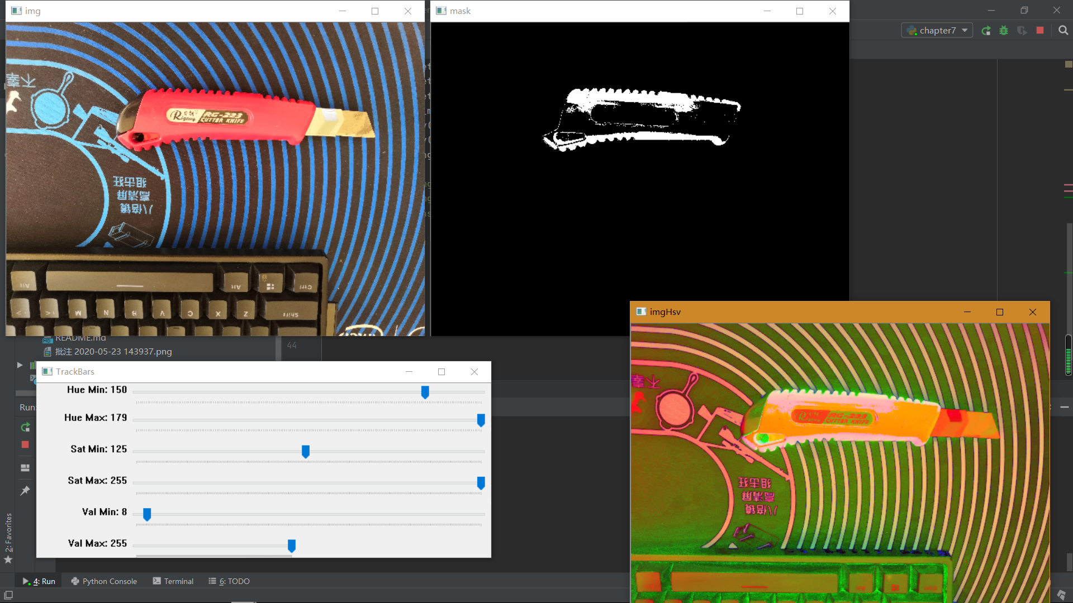
Task: Click the Hue Min trackbar handle
Action: tap(425, 393)
